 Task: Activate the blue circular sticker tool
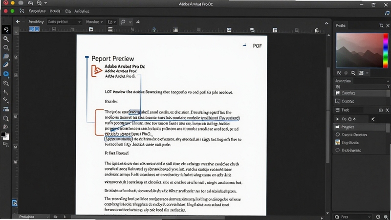6,74
